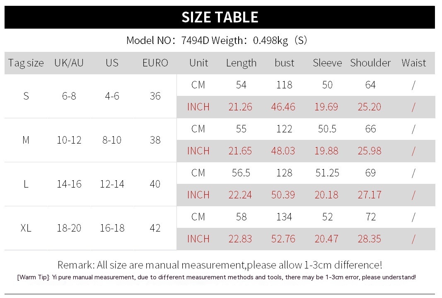Click the red 21.26 inch length value
The image size is (442, 298).
pos(240,107)
